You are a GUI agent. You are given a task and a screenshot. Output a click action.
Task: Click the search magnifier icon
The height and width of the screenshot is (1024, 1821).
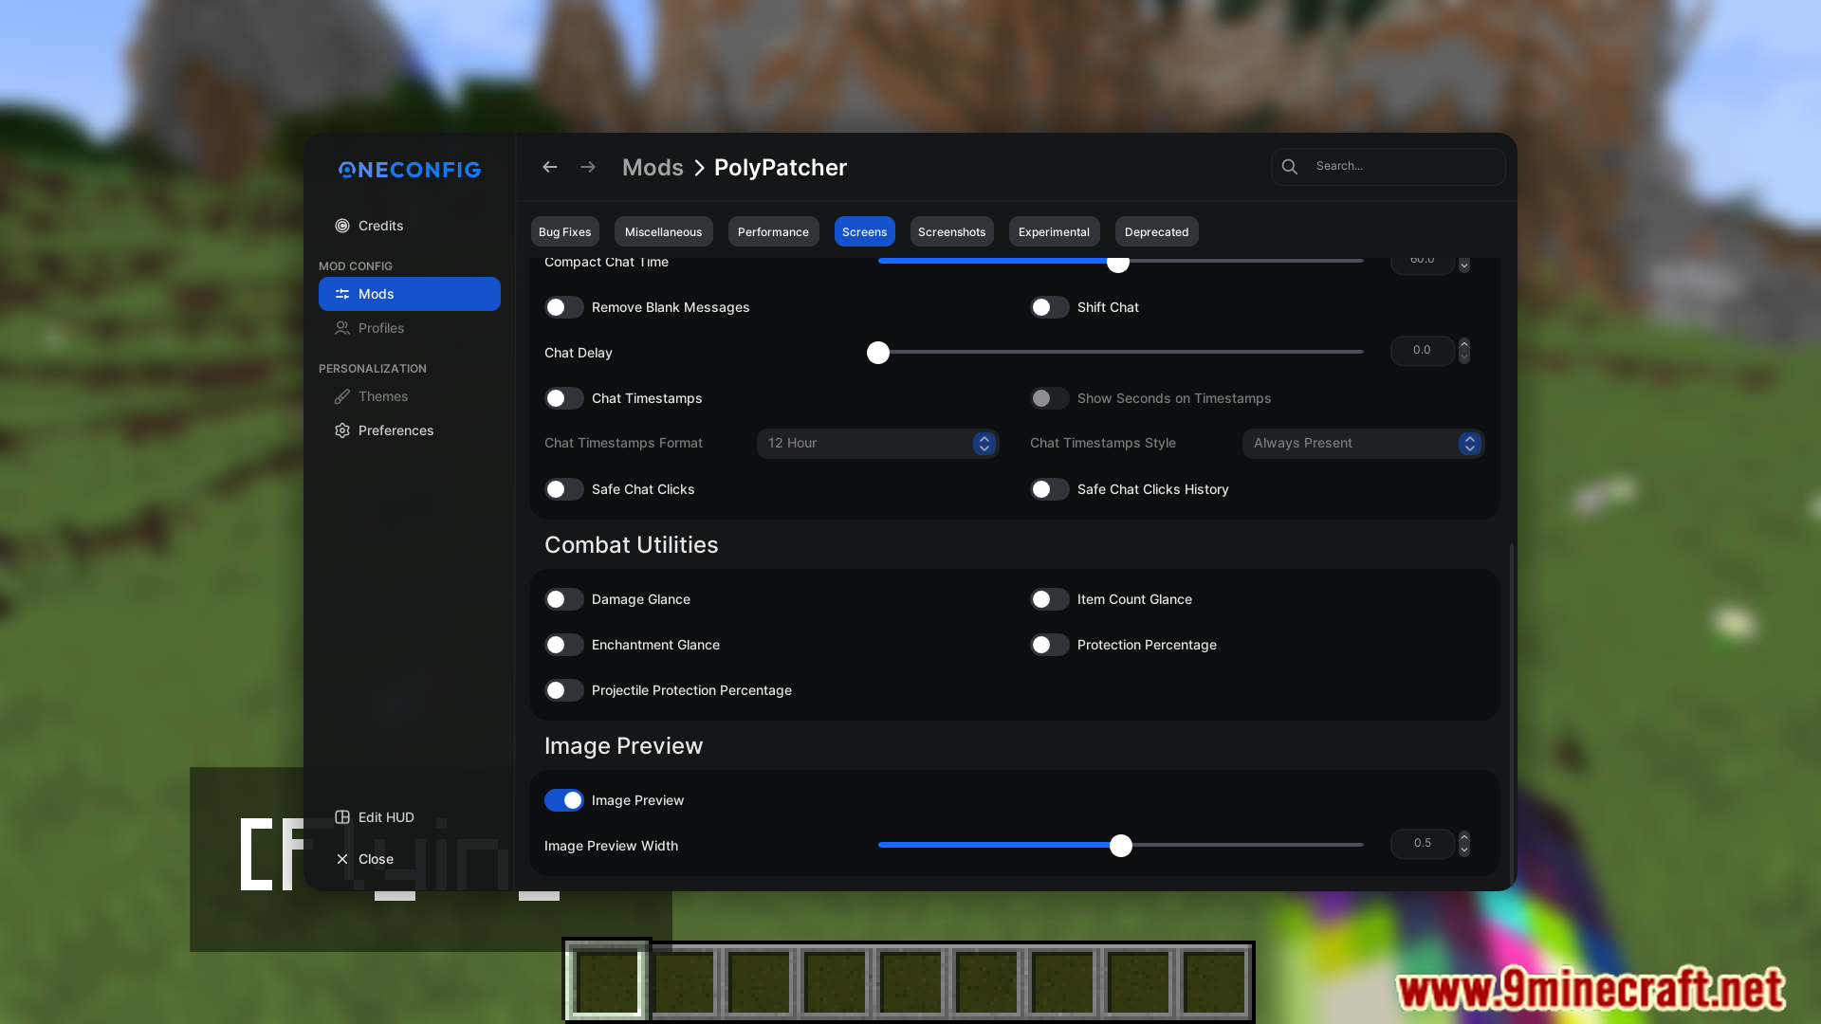pos(1290,167)
